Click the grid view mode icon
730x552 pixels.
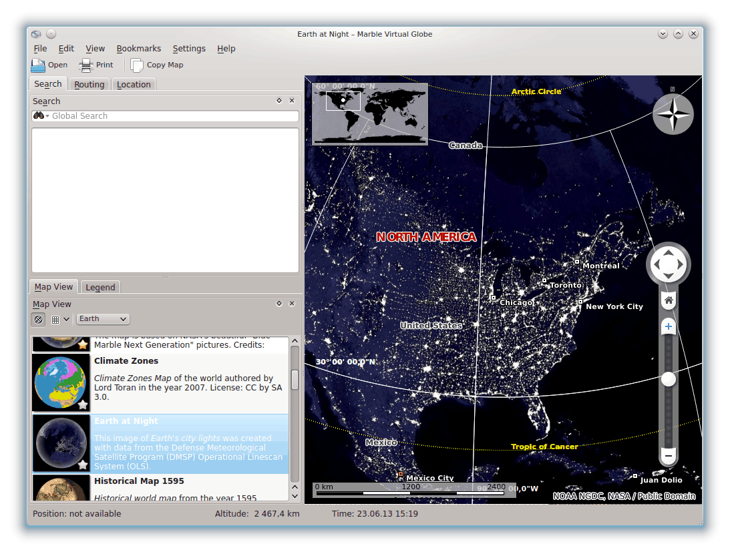[55, 319]
